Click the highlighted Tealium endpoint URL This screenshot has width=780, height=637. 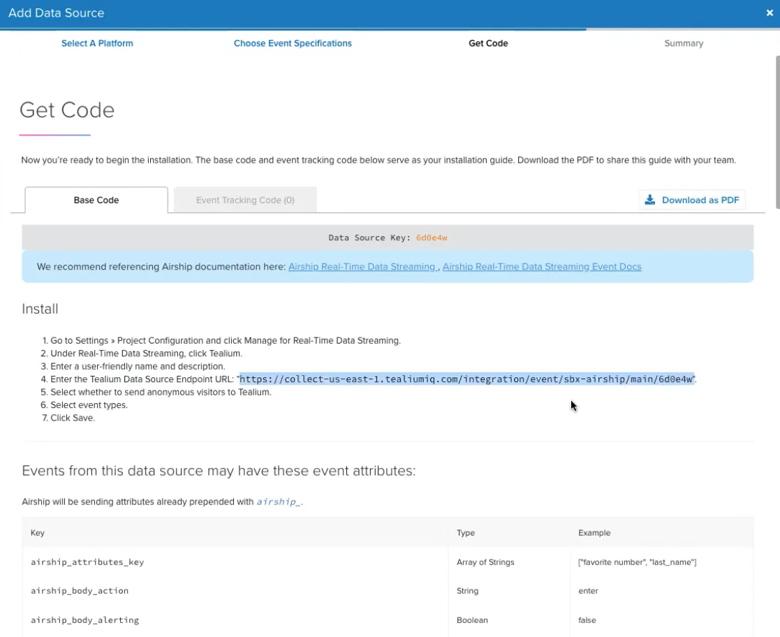click(466, 379)
